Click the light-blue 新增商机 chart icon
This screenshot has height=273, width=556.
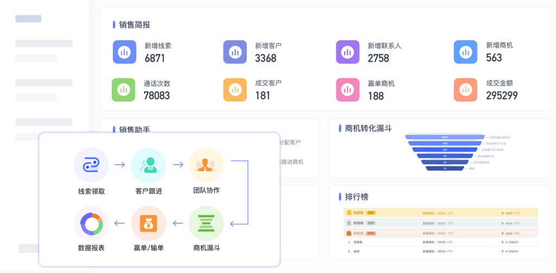(x=465, y=52)
